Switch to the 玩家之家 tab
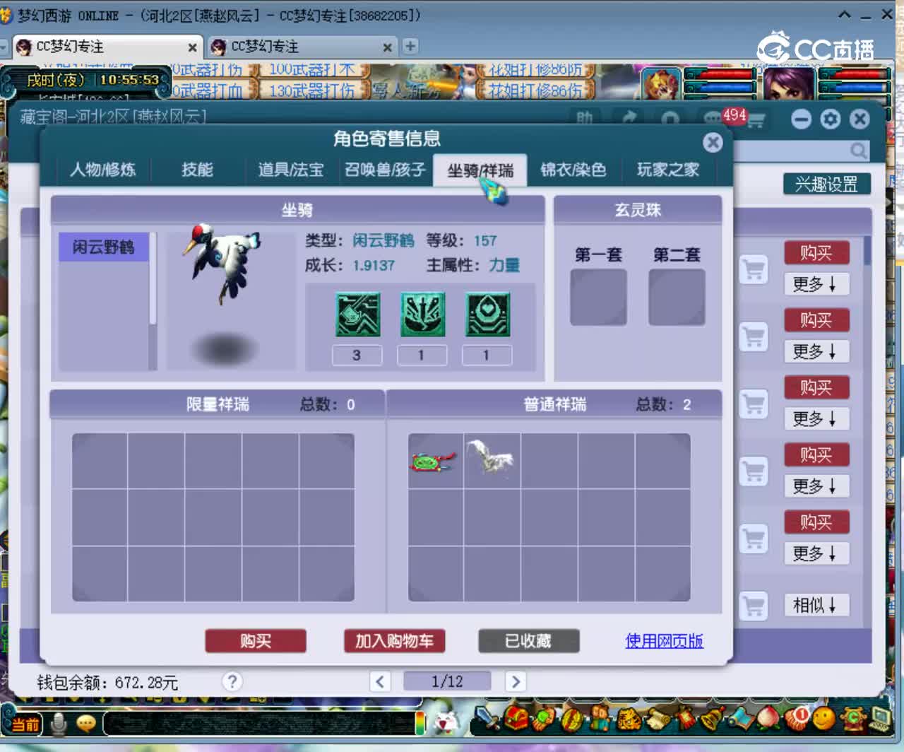 [667, 170]
